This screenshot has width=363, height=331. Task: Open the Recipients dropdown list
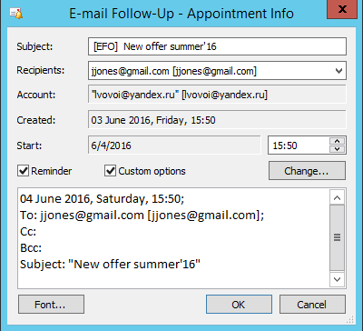click(338, 71)
